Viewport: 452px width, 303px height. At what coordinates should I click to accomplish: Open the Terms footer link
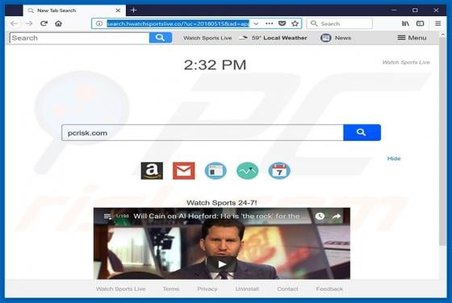pyautogui.click(x=171, y=289)
